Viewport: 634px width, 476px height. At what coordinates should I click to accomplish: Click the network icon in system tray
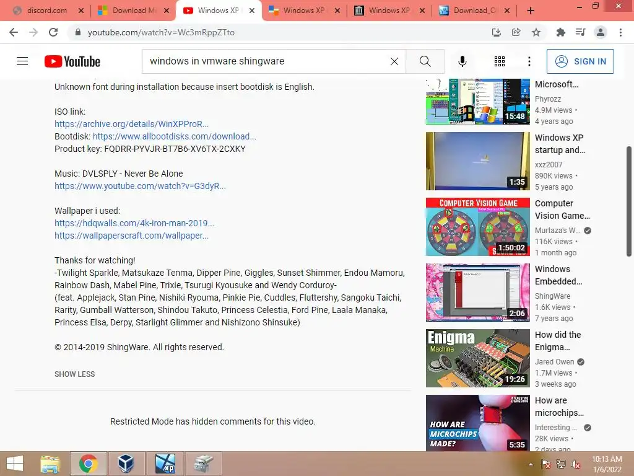(560, 464)
